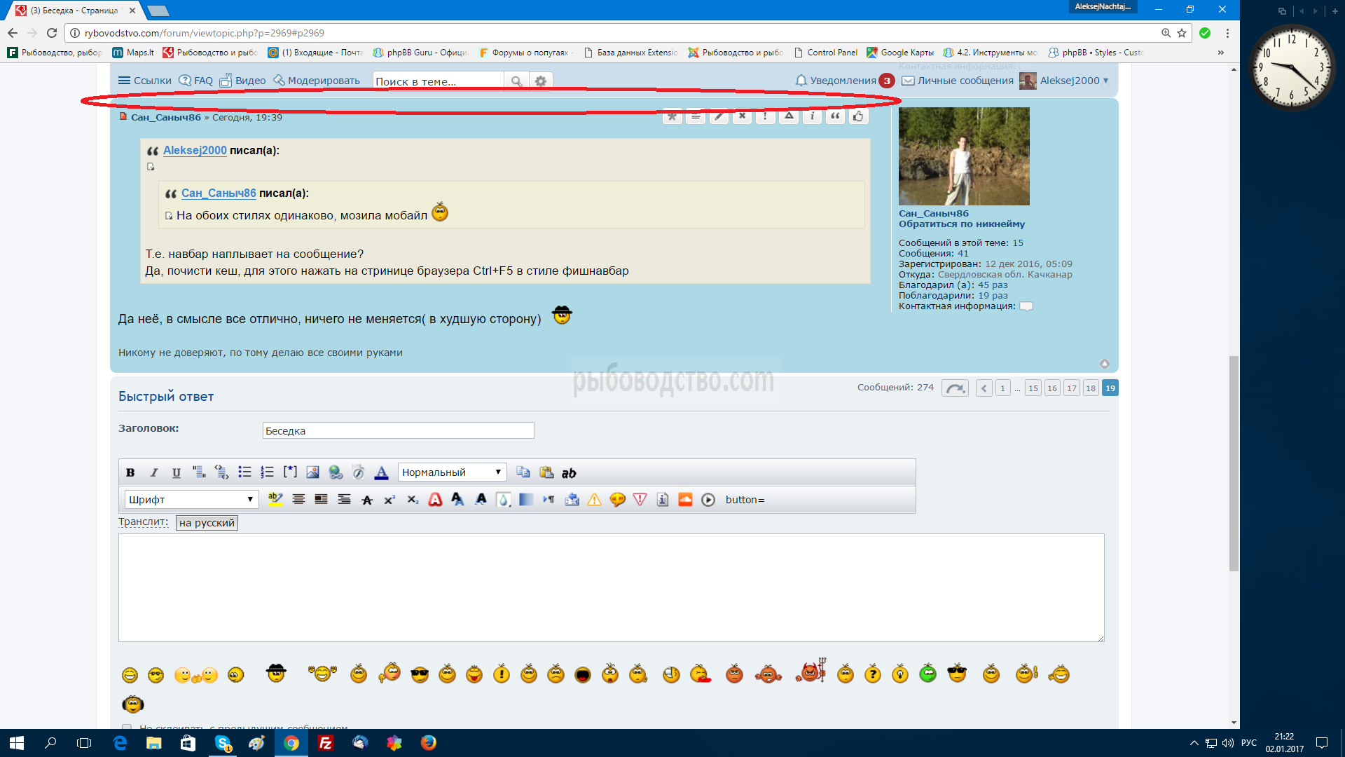The image size is (1345, 757).
Task: Open the text size dropdown 'Нормальный'
Action: point(452,472)
